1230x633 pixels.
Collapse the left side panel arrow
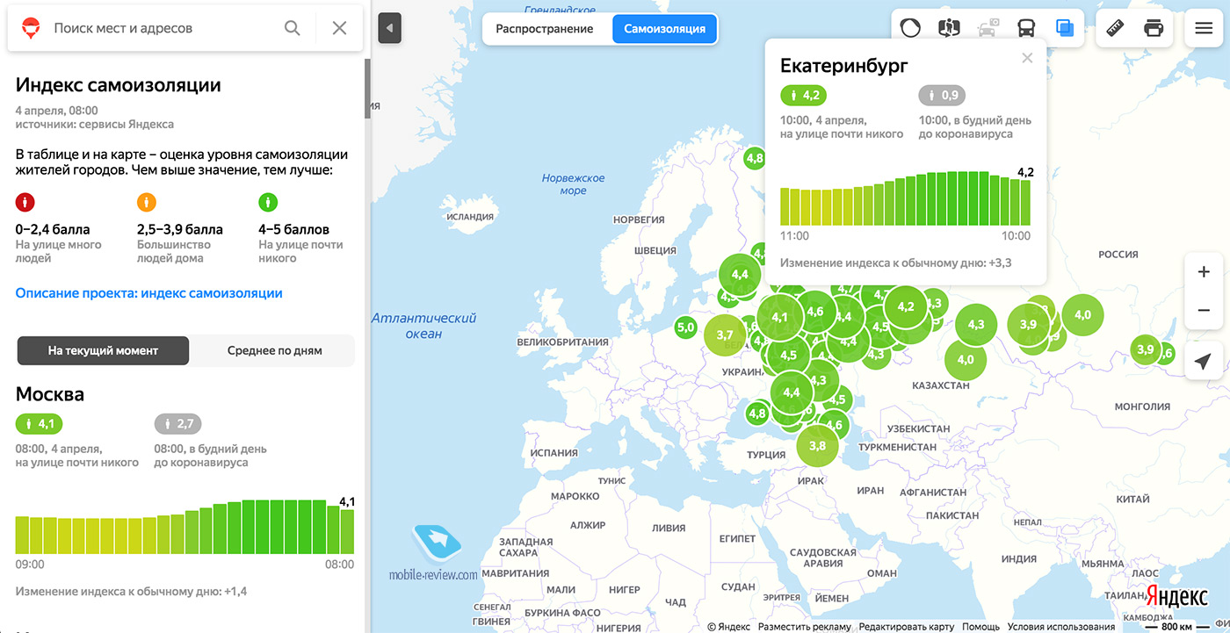click(x=389, y=28)
